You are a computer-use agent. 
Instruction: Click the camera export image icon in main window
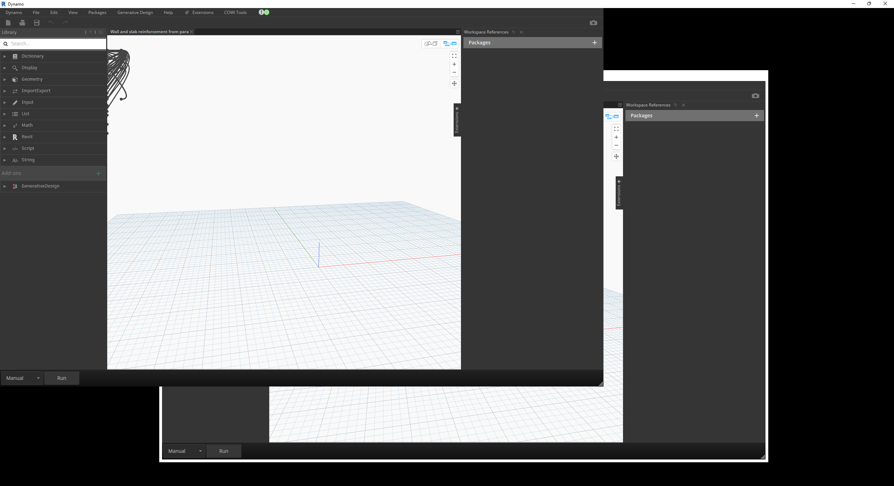tap(593, 23)
